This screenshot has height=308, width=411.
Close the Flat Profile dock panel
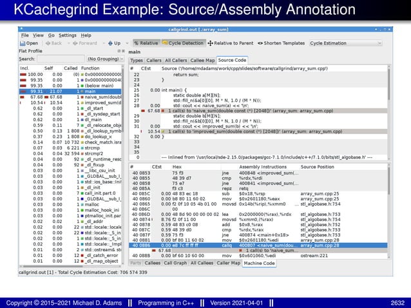click(x=123, y=51)
